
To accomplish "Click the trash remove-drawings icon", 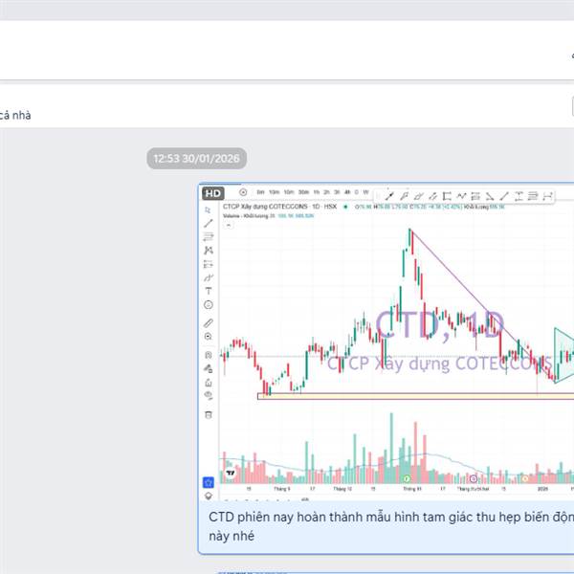I will pyautogui.click(x=209, y=415).
